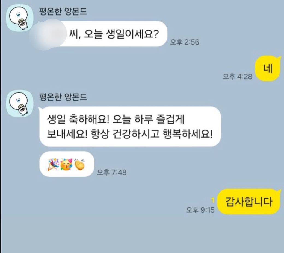Click the '씨, 오늘 생일이세요?' text
Image resolution: width=284 pixels, height=253 pixels.
click(x=114, y=34)
